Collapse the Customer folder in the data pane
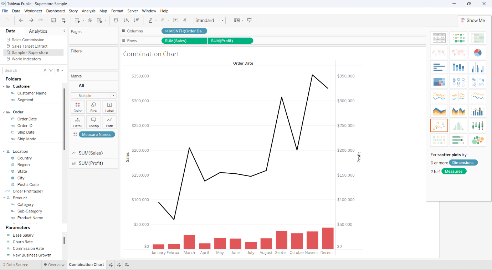 pyautogui.click(x=4, y=86)
